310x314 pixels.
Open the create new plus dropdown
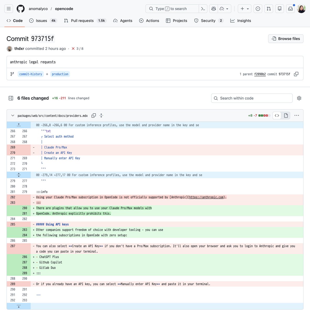(x=244, y=9)
